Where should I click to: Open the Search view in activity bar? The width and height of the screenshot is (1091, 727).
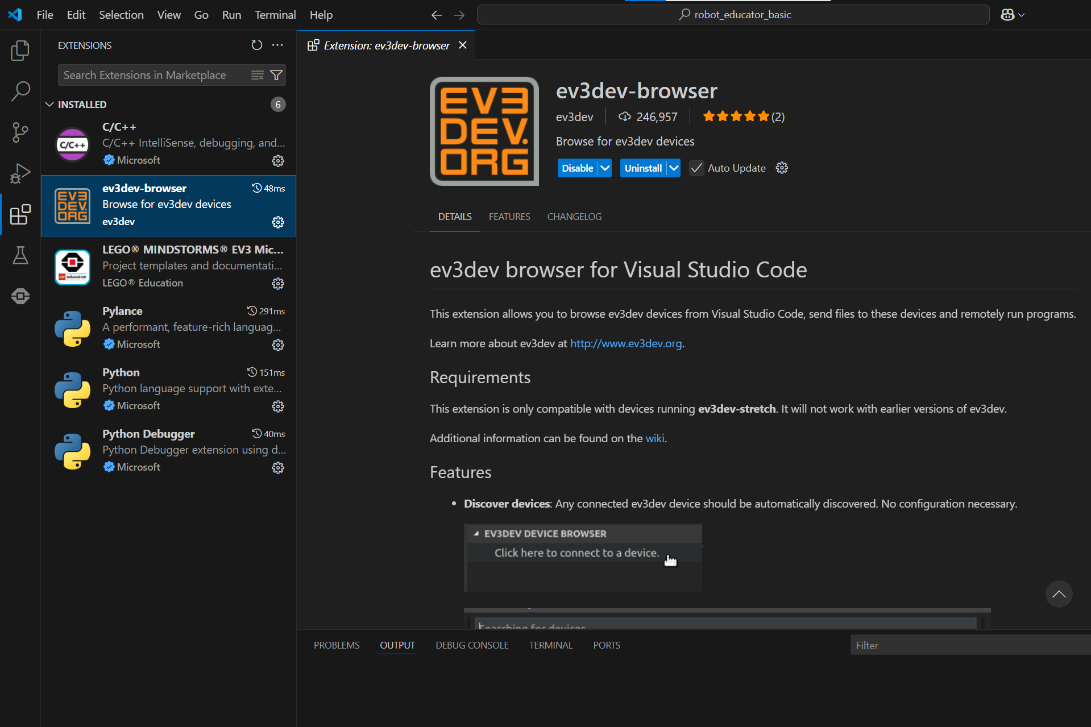pos(20,92)
